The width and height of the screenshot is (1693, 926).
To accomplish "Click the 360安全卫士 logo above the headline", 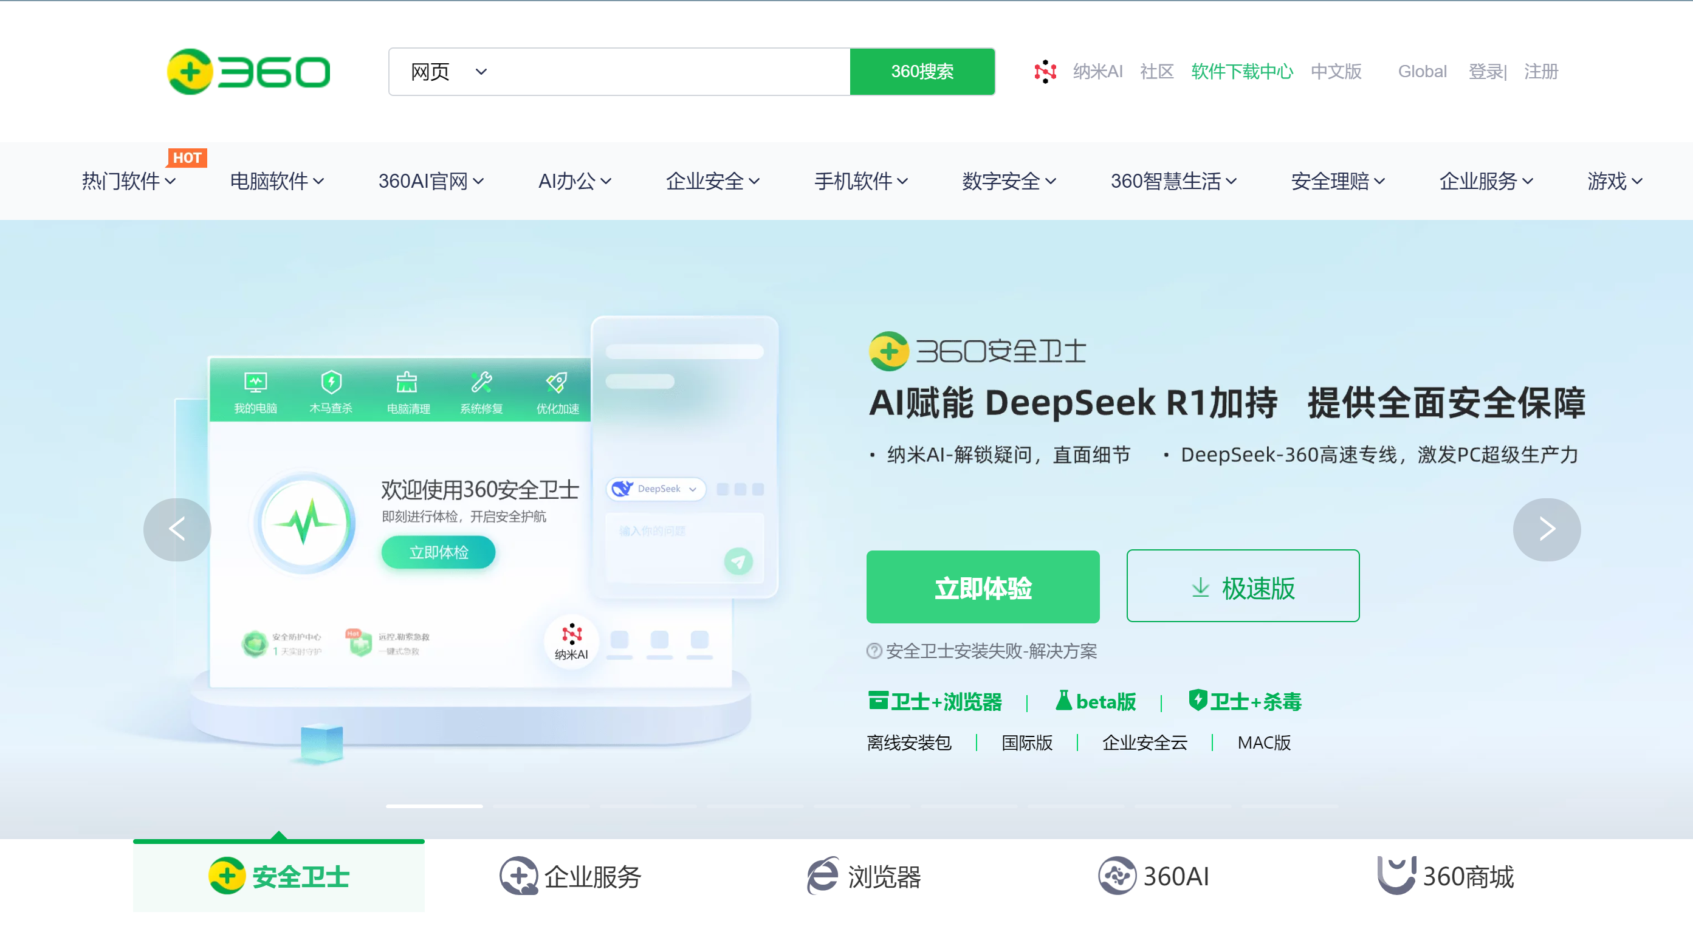I will 977,351.
